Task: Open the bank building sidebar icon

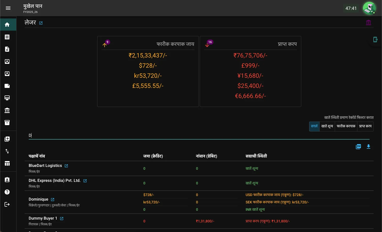Action: click(7, 110)
